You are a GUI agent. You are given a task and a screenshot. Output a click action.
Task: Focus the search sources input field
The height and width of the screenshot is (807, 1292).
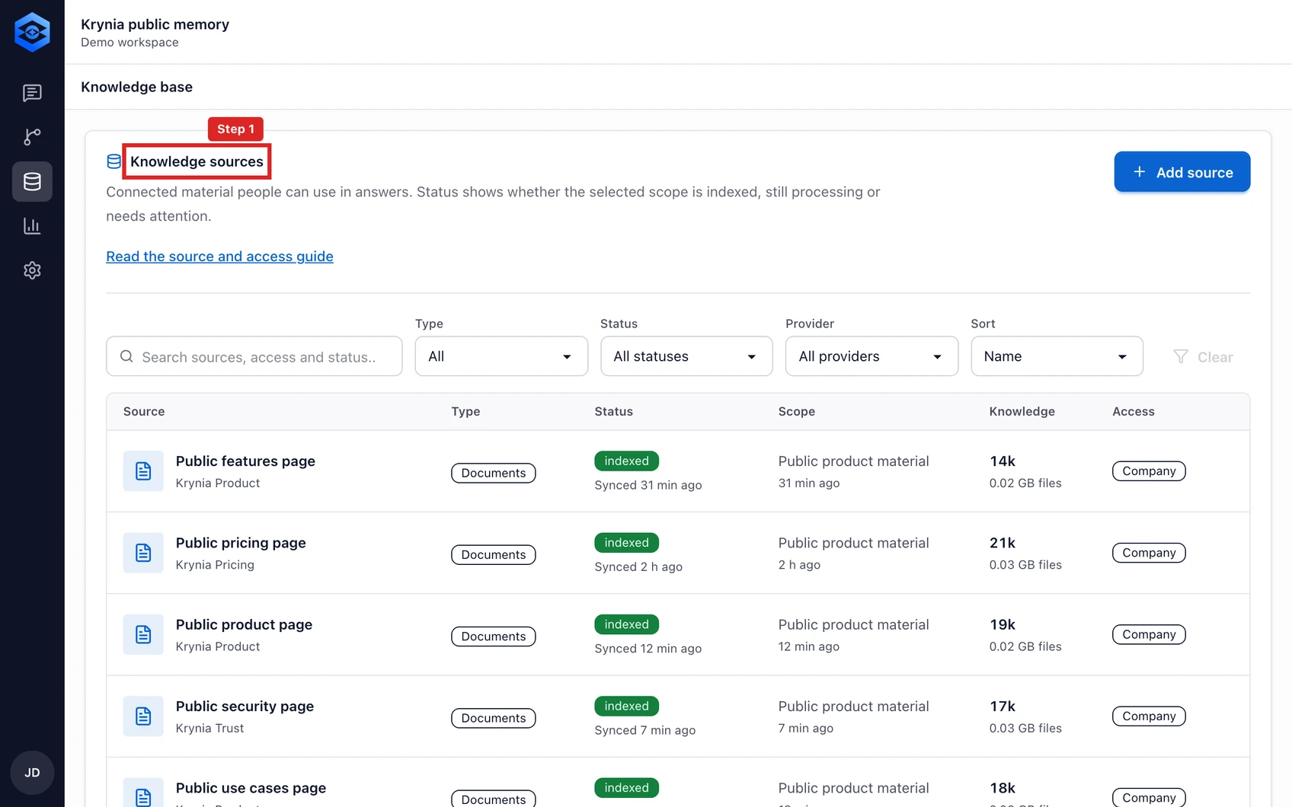tap(254, 356)
